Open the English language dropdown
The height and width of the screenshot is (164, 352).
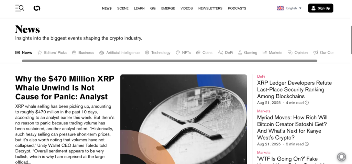click(x=289, y=8)
